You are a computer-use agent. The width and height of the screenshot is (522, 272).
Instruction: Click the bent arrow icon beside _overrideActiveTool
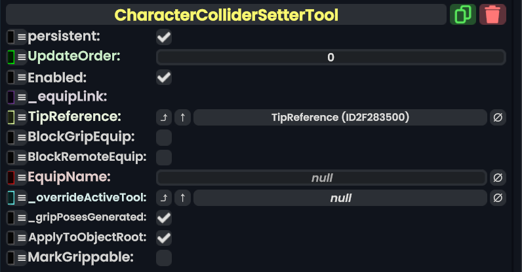[164, 198]
